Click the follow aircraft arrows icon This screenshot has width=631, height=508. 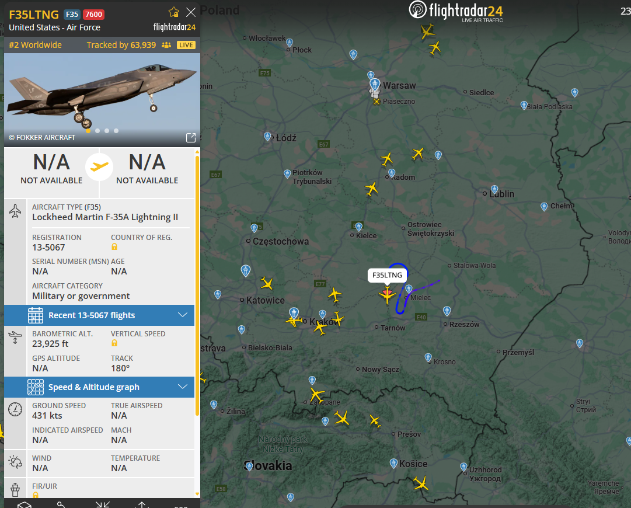click(103, 504)
